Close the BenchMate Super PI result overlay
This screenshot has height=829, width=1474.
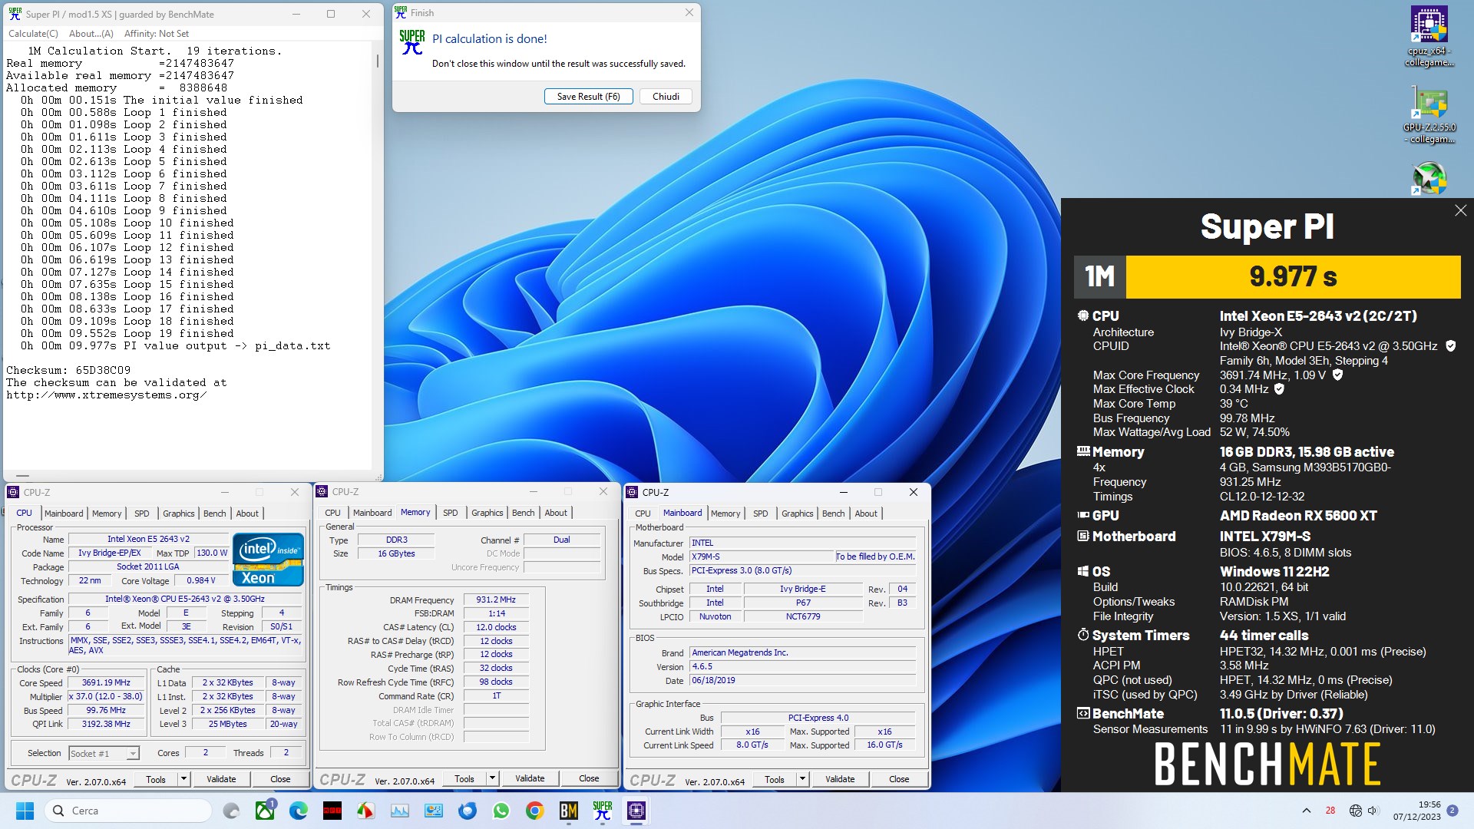[x=1460, y=210]
